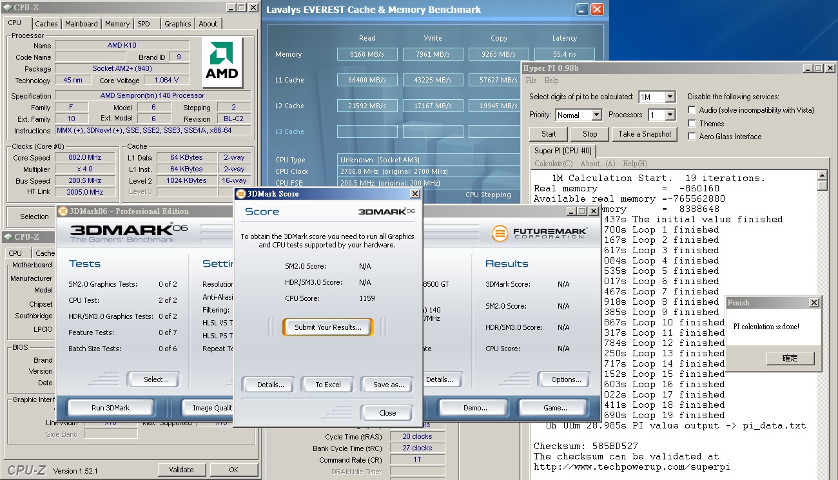Click the 3DMark Score dialog title icon
838x480 pixels.
point(241,194)
